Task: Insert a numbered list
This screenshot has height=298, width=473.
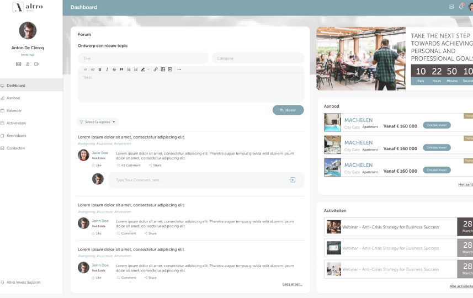Action: pos(136,70)
